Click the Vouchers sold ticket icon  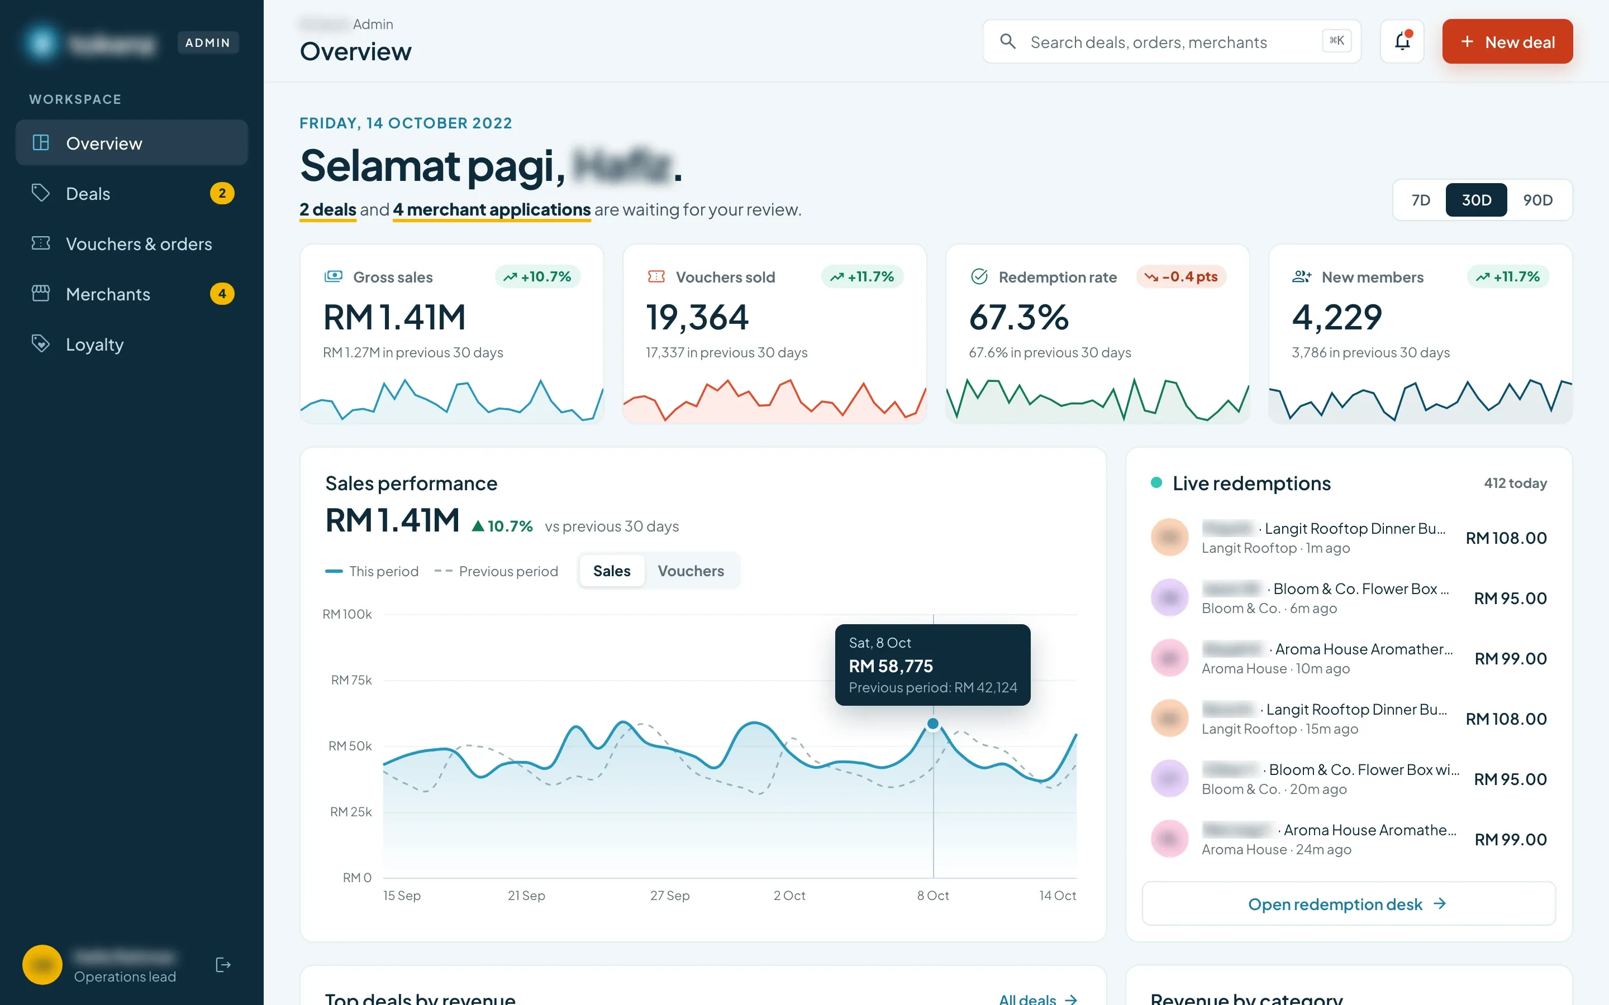tap(656, 276)
